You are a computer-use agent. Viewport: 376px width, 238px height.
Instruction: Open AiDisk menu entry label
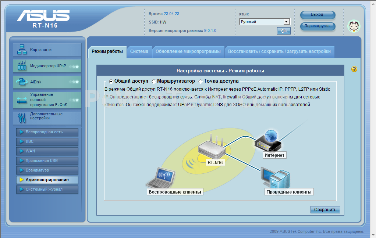(x=36, y=82)
